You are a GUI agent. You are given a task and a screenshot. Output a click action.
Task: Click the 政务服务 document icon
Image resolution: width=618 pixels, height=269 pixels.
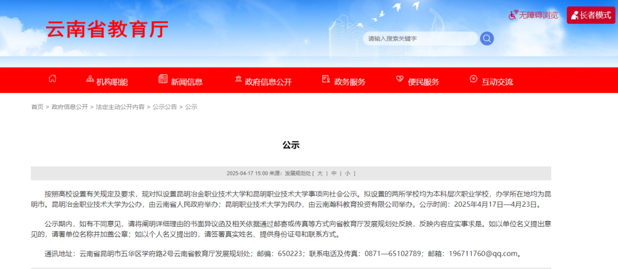click(x=326, y=79)
